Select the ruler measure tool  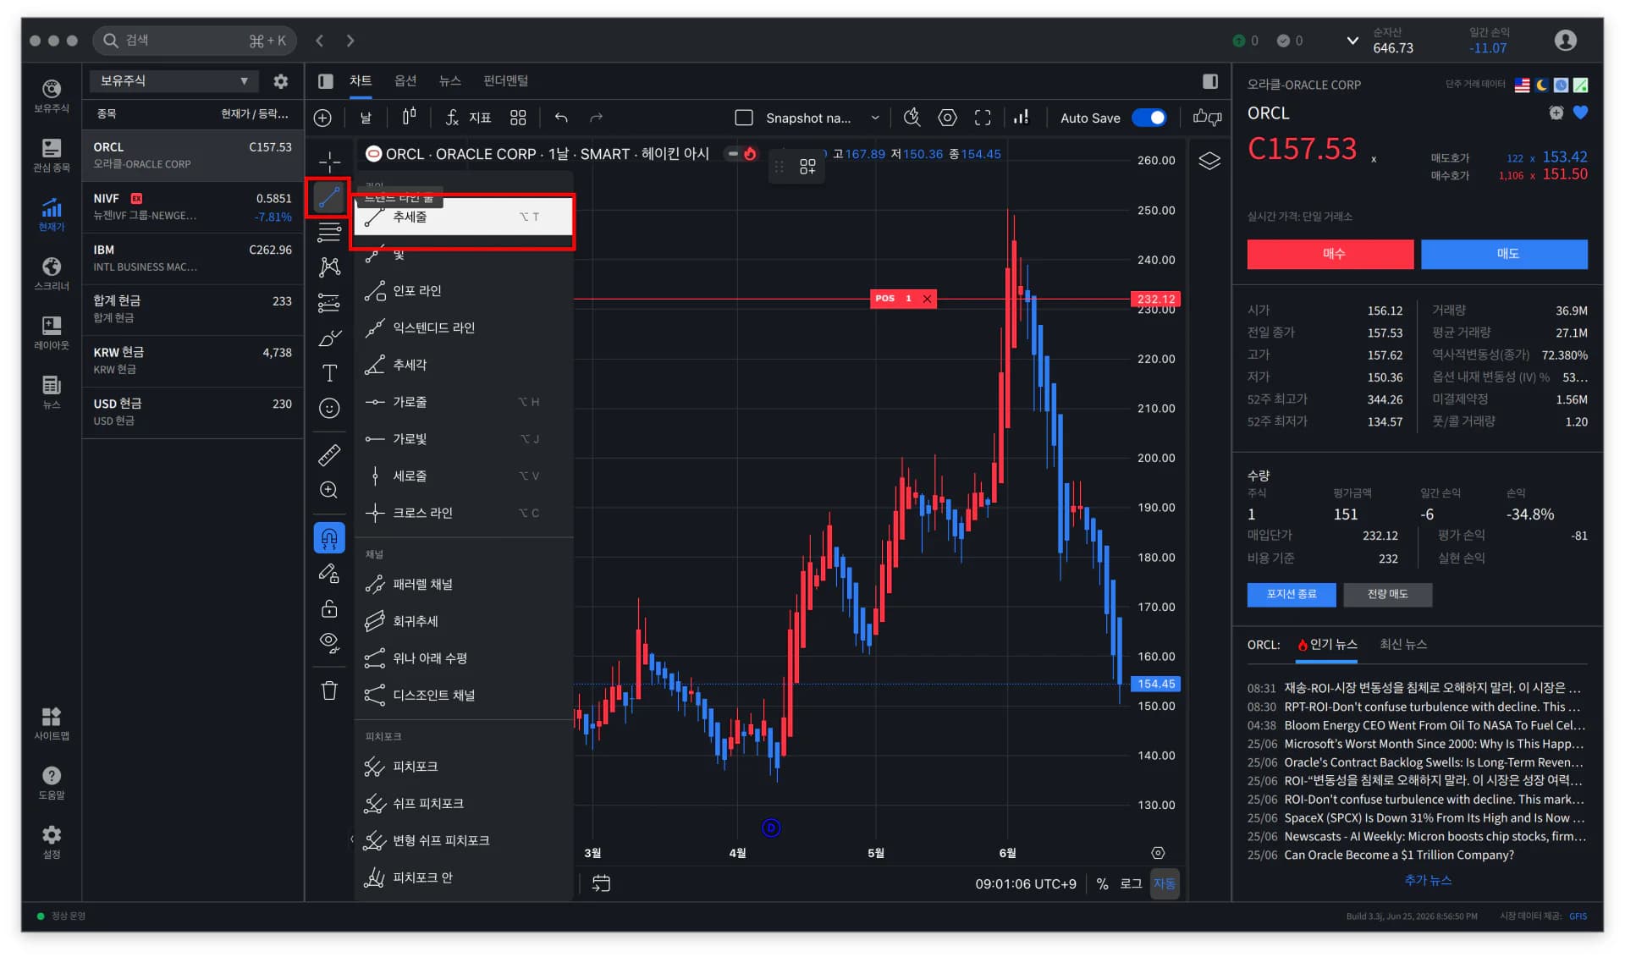click(x=329, y=455)
